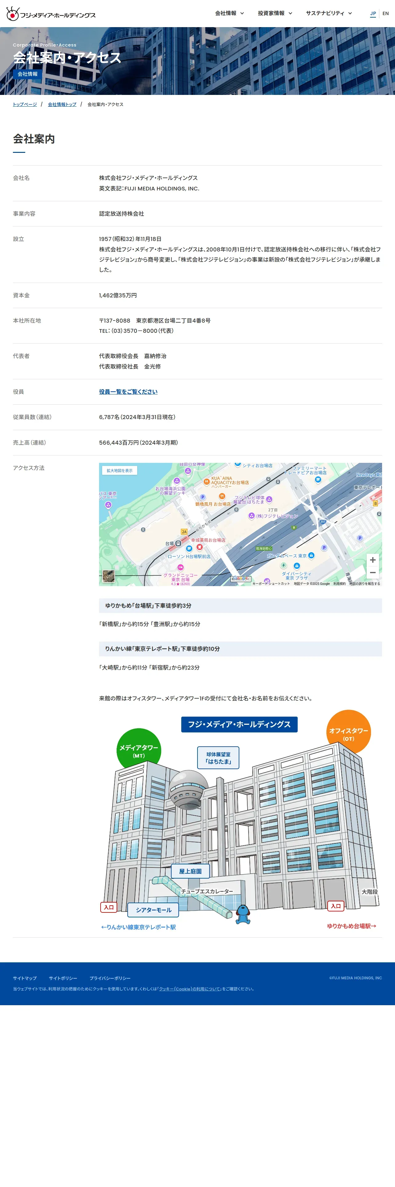Click the Fuji Media Holdings eye logo
The width and height of the screenshot is (395, 1187).
point(12,14)
